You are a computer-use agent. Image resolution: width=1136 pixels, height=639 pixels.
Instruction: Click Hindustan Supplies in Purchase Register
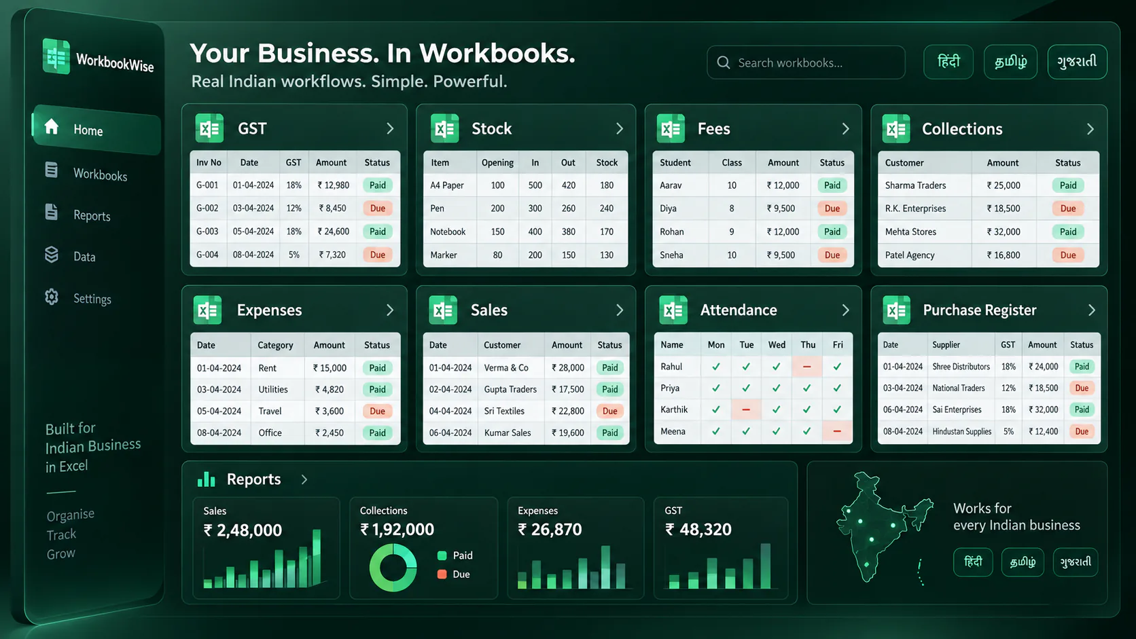961,431
